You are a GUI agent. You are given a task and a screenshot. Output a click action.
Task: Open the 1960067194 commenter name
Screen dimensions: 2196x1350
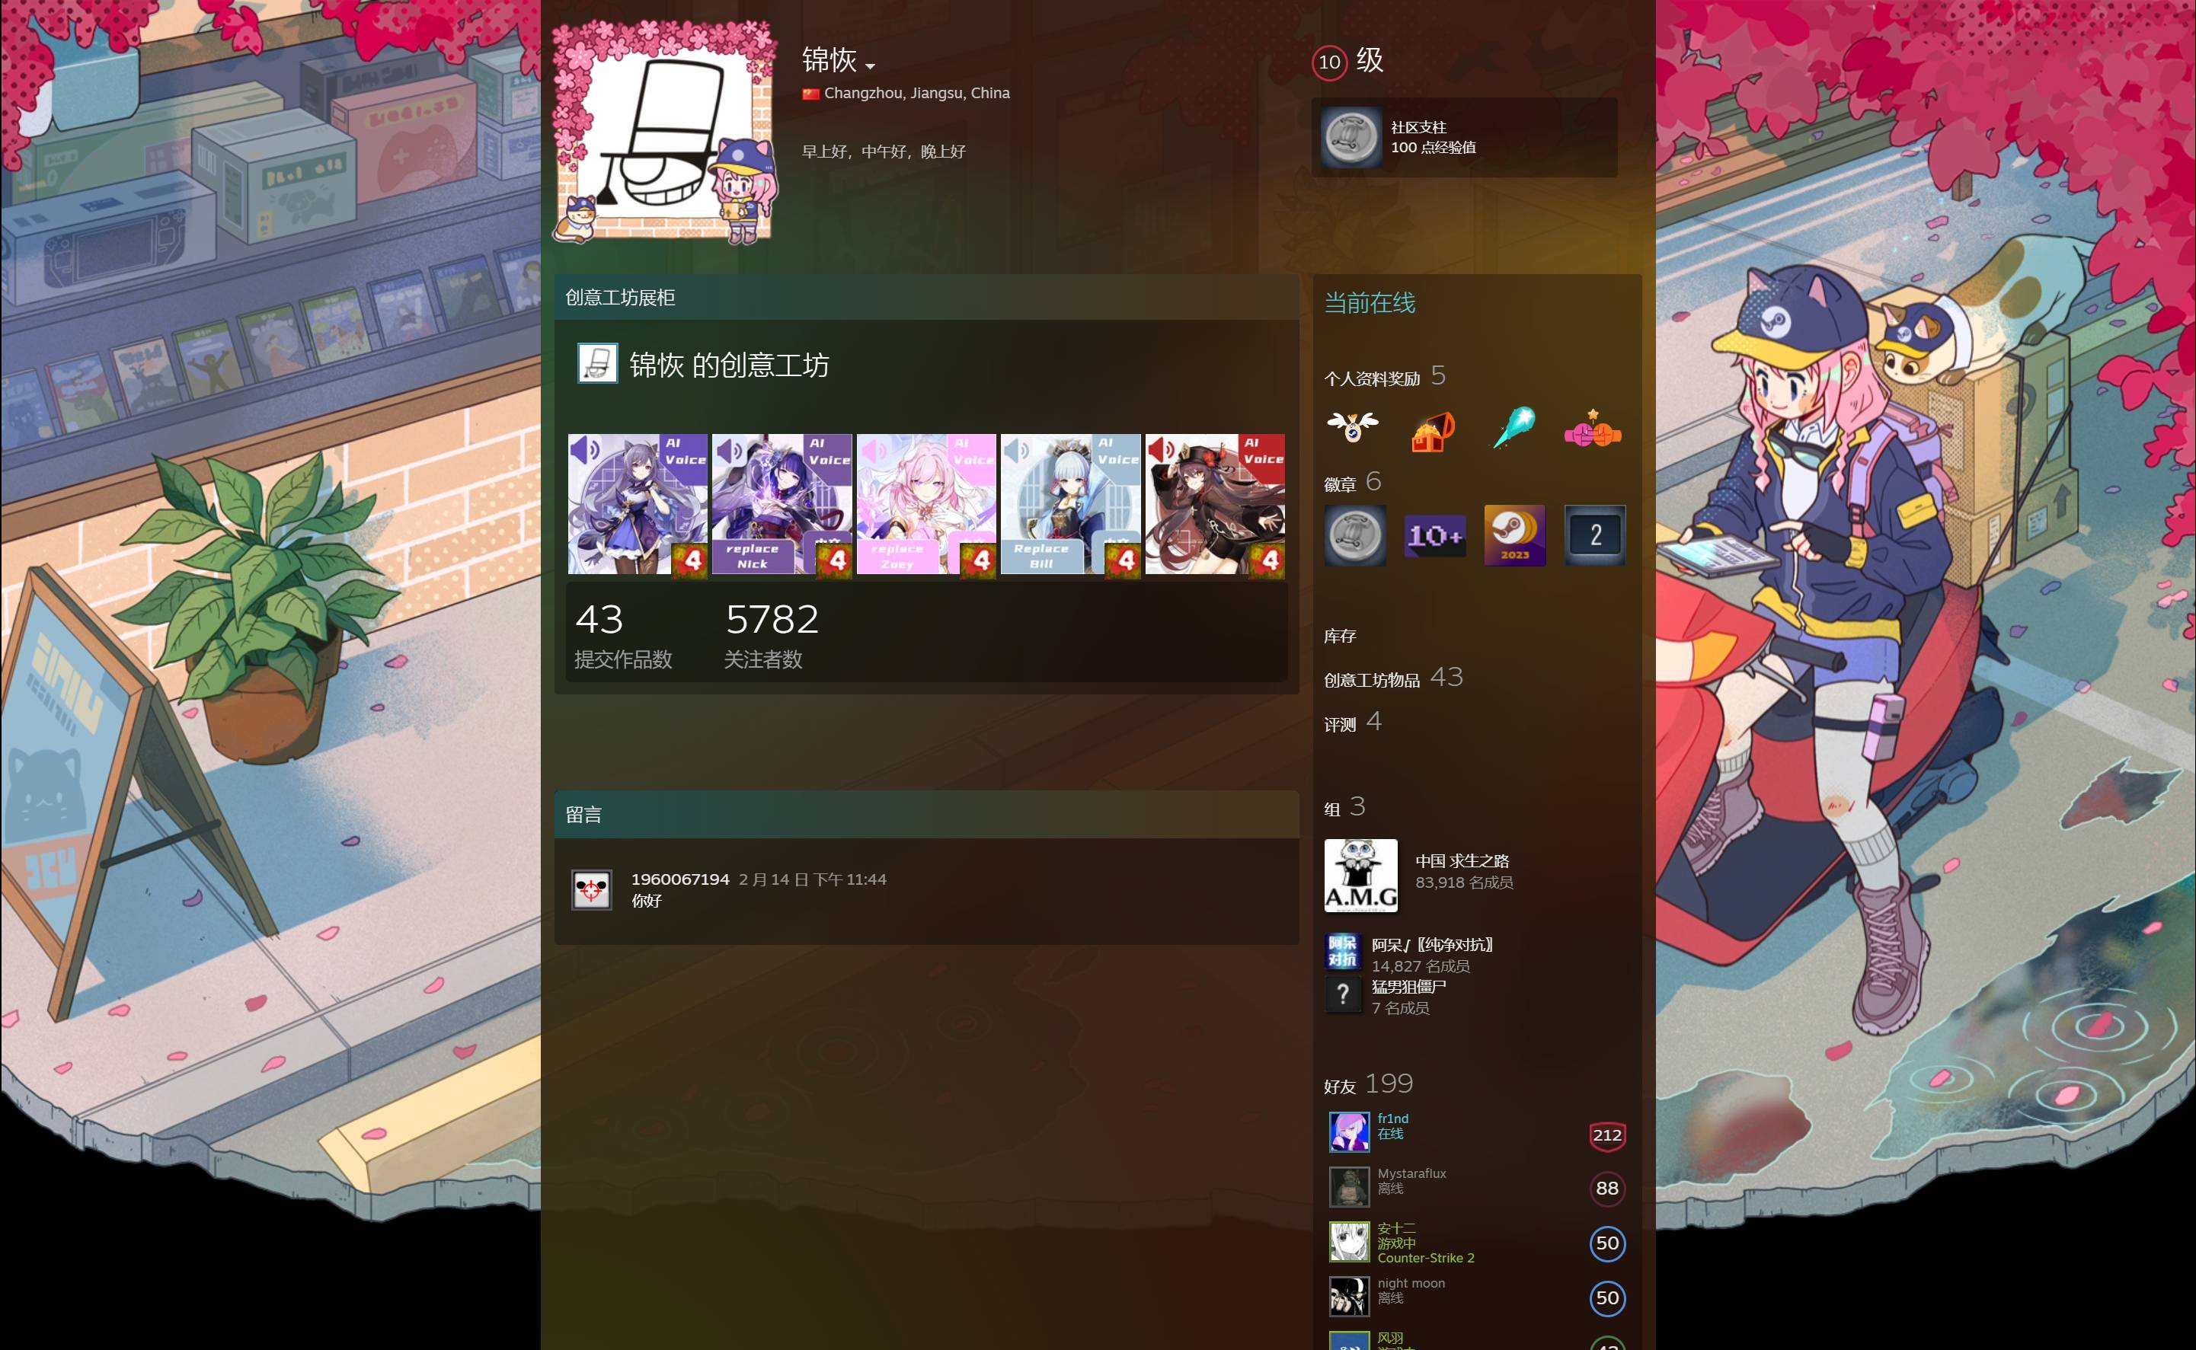click(x=679, y=879)
